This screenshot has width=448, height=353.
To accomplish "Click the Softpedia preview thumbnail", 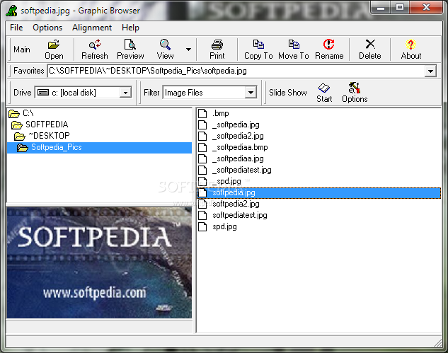I will [99, 262].
